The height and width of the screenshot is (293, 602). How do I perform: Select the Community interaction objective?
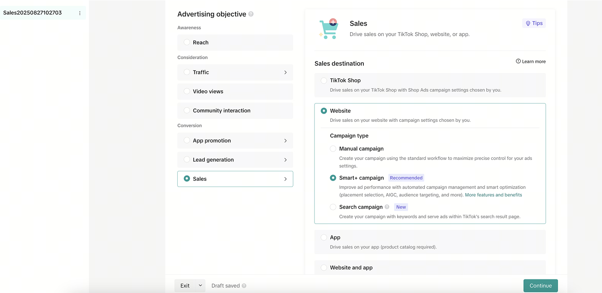(x=187, y=111)
